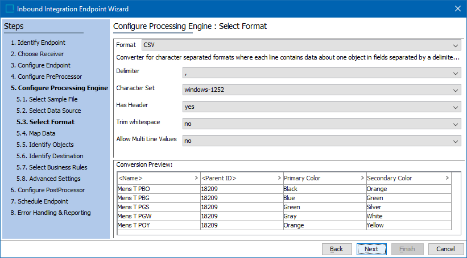Viewport: 467px width, 258px height.
Task: Expand Allow Multi Line Values dropdown
Action: point(456,141)
